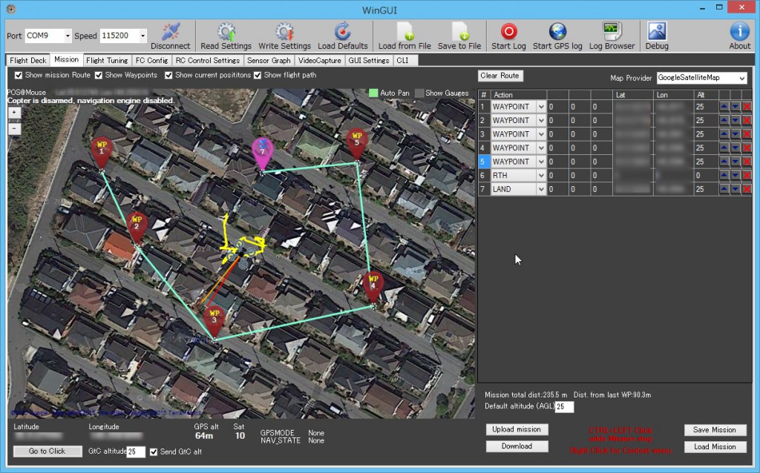Expand the RTH action dropdown in row 6
760x473 pixels.
point(540,176)
